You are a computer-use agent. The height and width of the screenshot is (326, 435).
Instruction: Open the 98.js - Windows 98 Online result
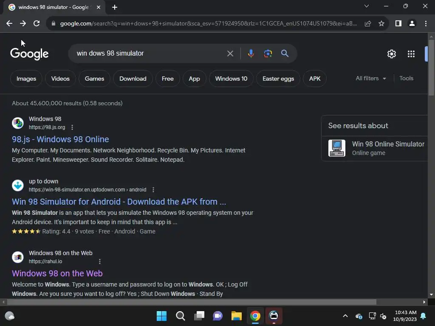coord(60,139)
